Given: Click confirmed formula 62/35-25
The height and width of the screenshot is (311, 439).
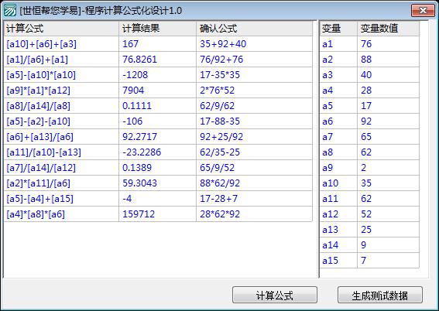Looking at the screenshot, I should (220, 152).
